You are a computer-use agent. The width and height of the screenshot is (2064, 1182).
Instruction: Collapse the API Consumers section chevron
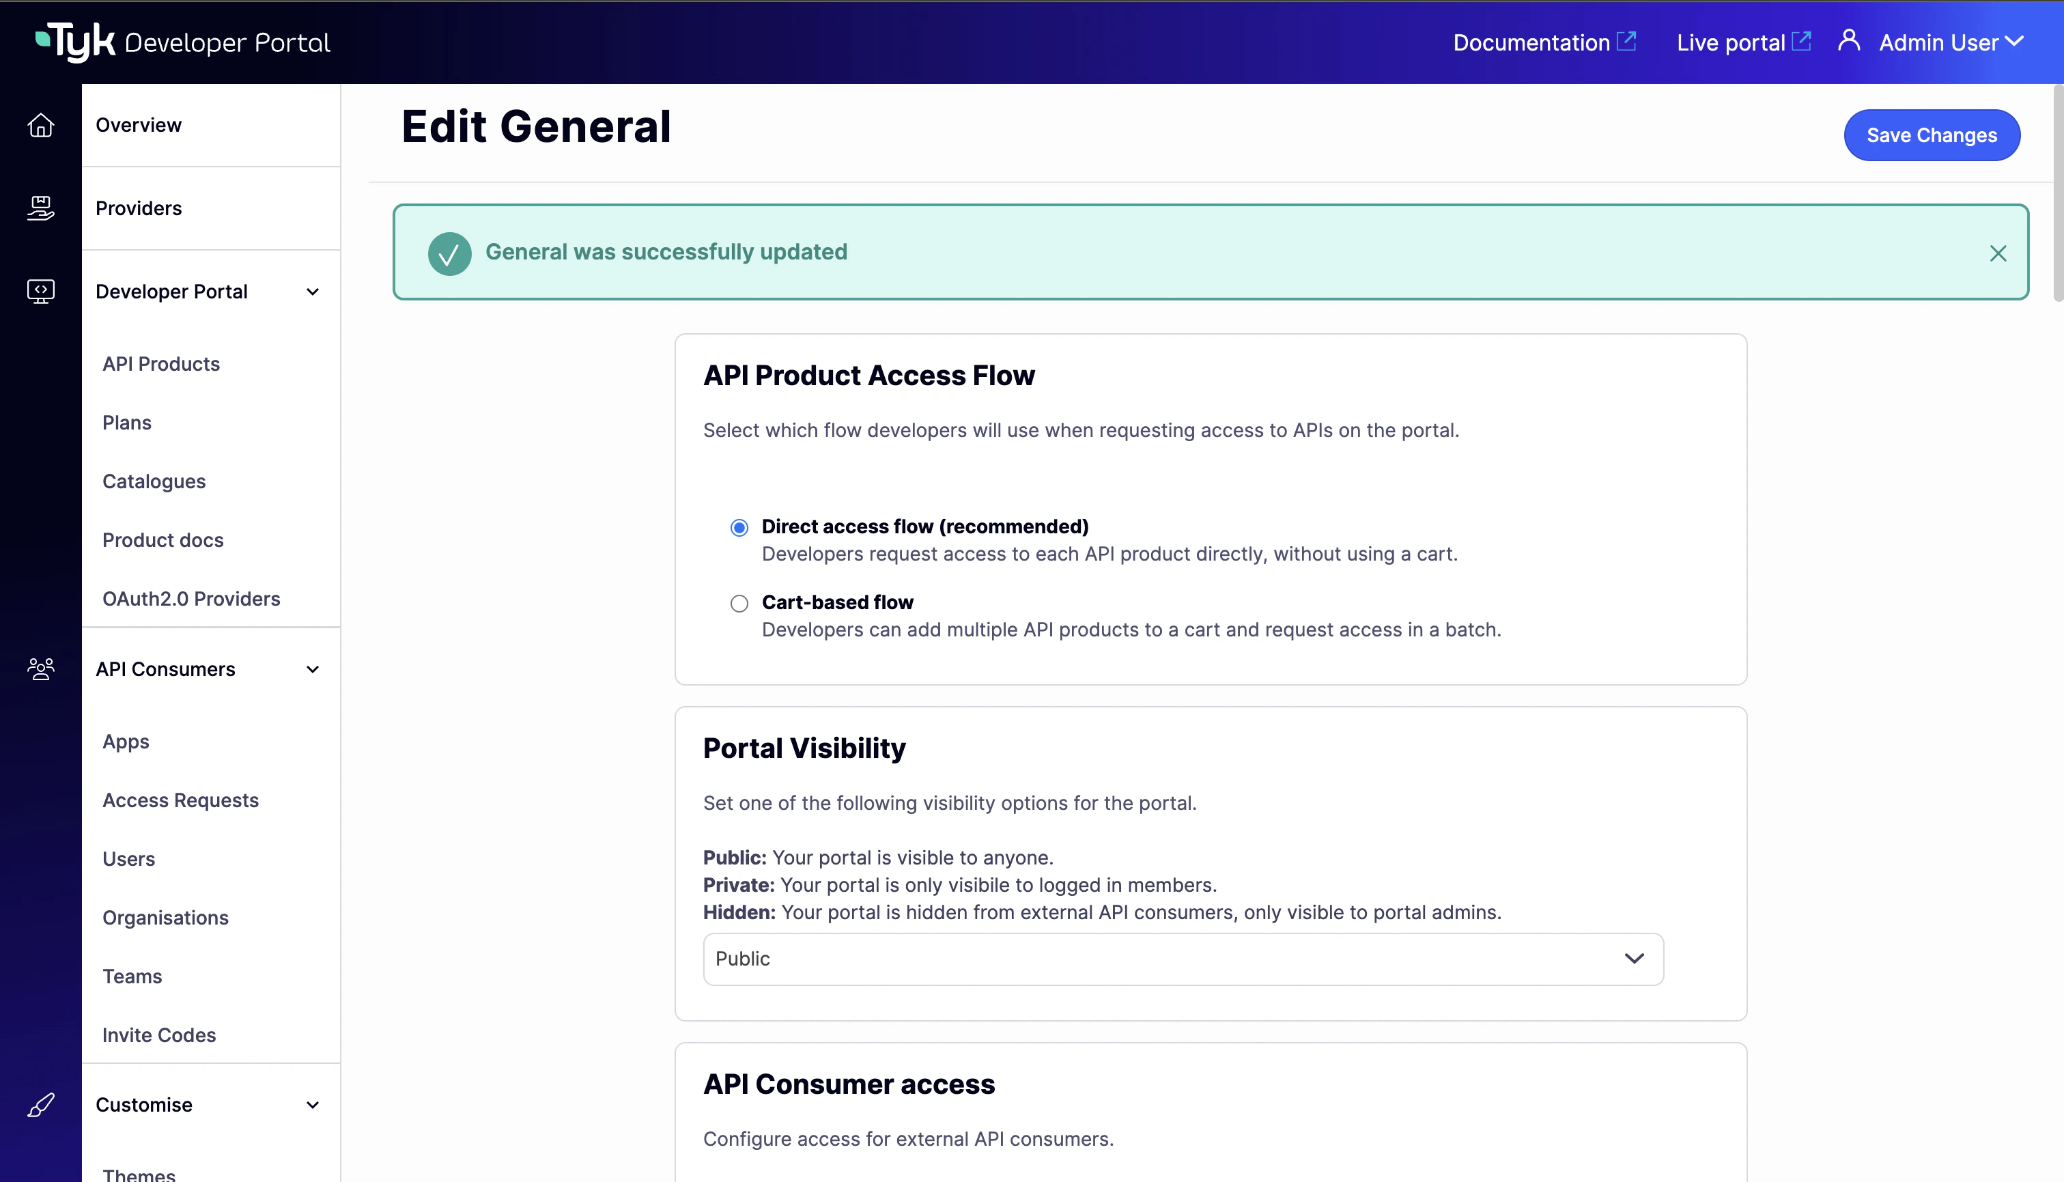pos(313,669)
